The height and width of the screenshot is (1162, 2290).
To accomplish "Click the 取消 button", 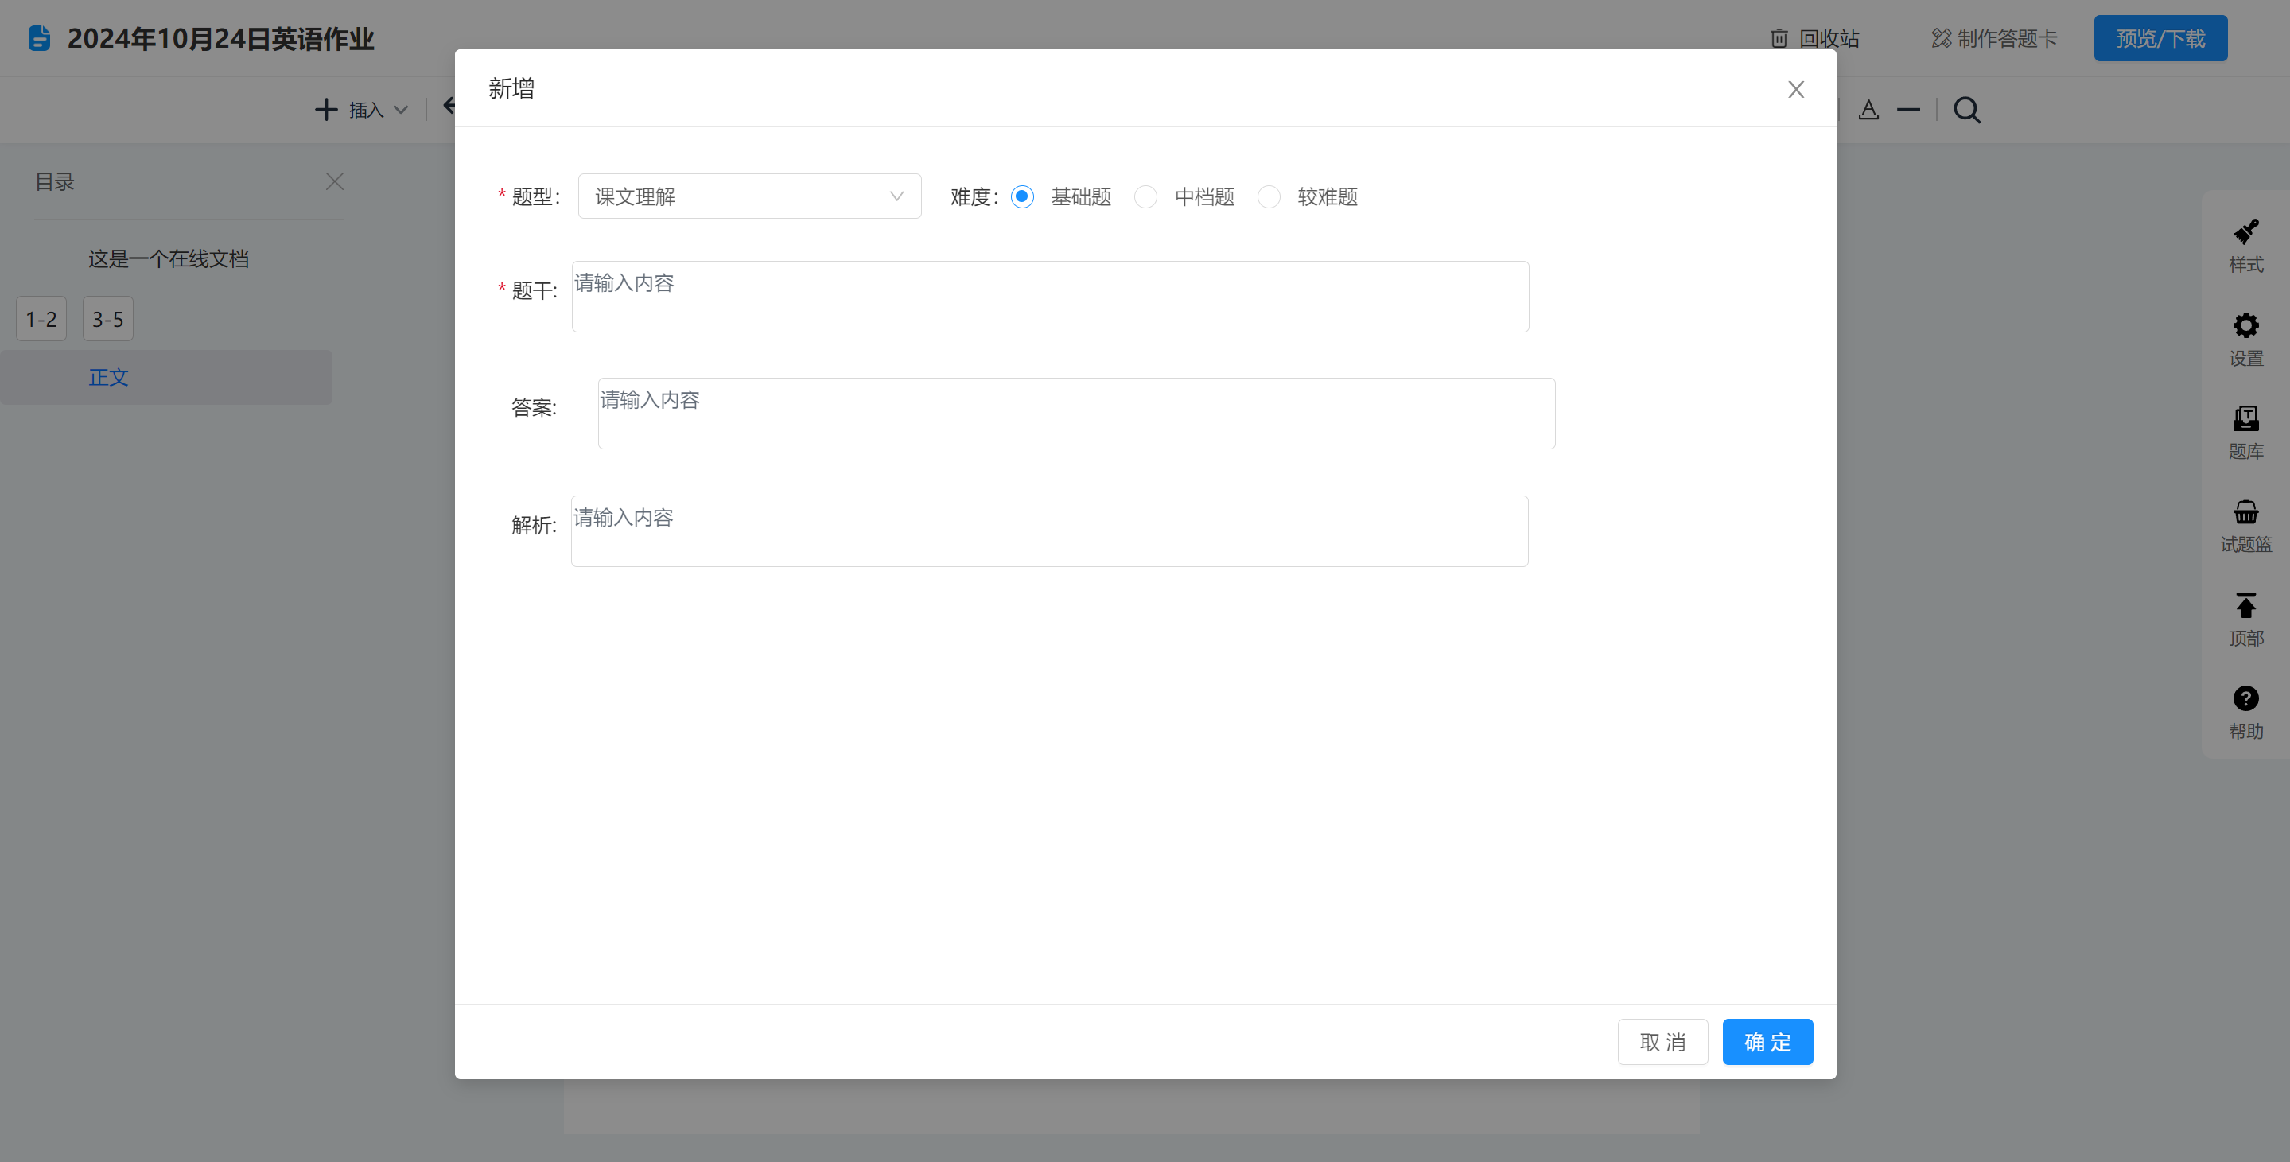I will pyautogui.click(x=1662, y=1041).
